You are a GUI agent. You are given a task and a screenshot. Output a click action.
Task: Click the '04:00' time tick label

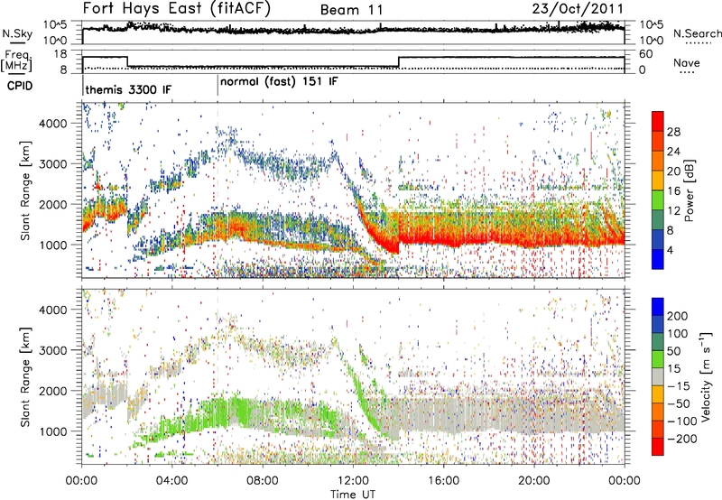[171, 481]
